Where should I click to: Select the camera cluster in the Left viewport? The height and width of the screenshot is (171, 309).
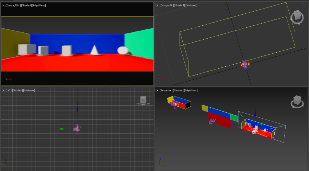point(77,129)
